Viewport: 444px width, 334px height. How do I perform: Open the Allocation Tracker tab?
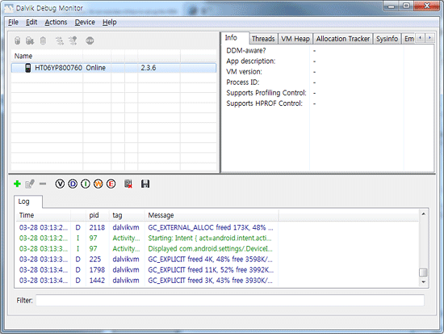[342, 39]
